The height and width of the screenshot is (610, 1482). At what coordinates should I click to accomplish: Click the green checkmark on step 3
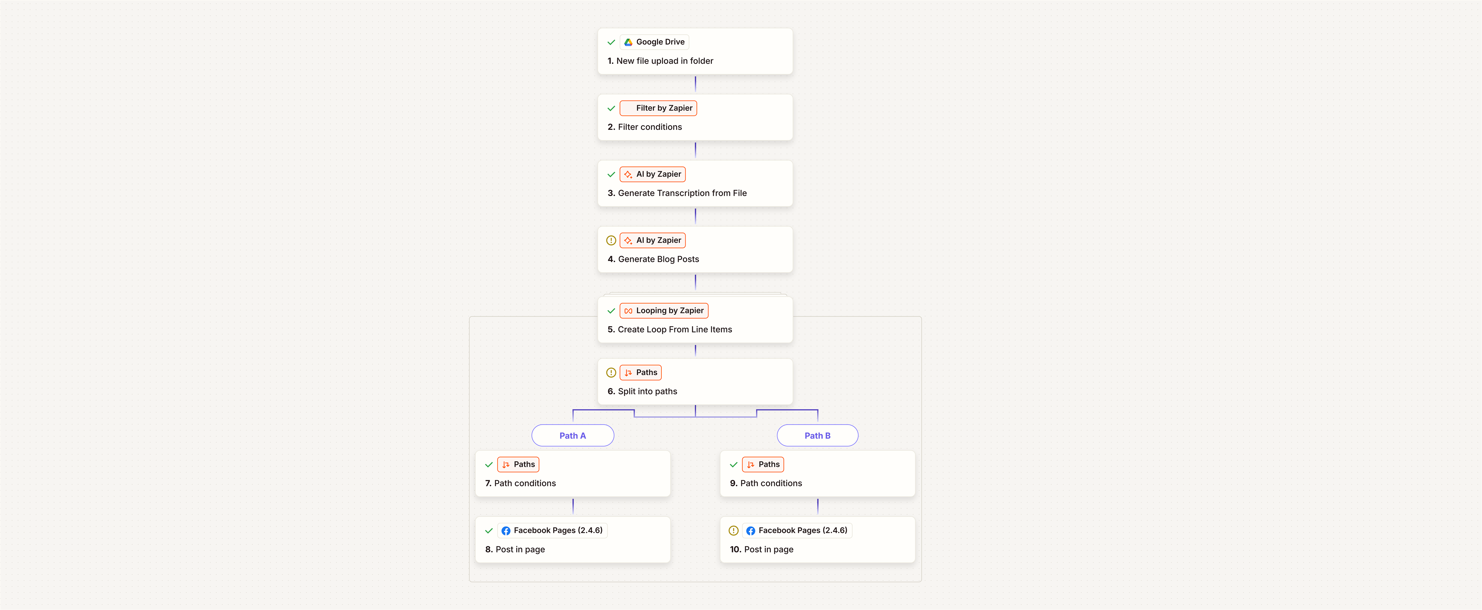tap(611, 174)
